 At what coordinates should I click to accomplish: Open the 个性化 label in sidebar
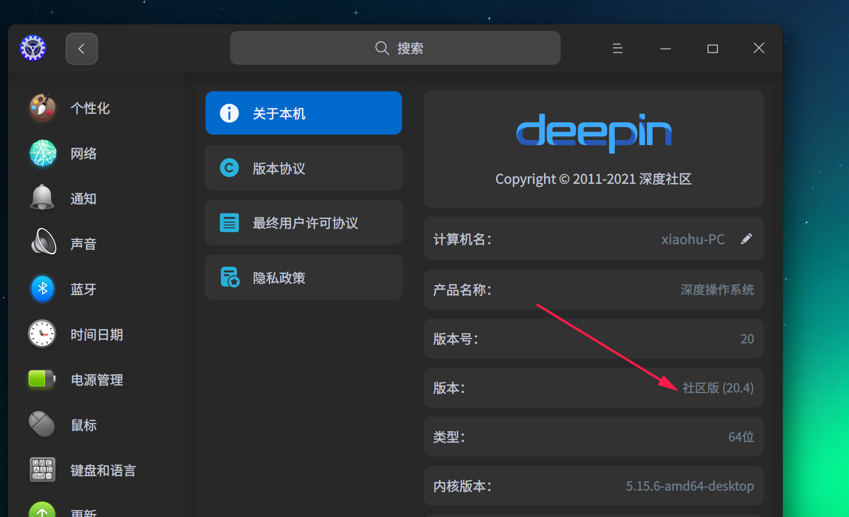coord(90,108)
